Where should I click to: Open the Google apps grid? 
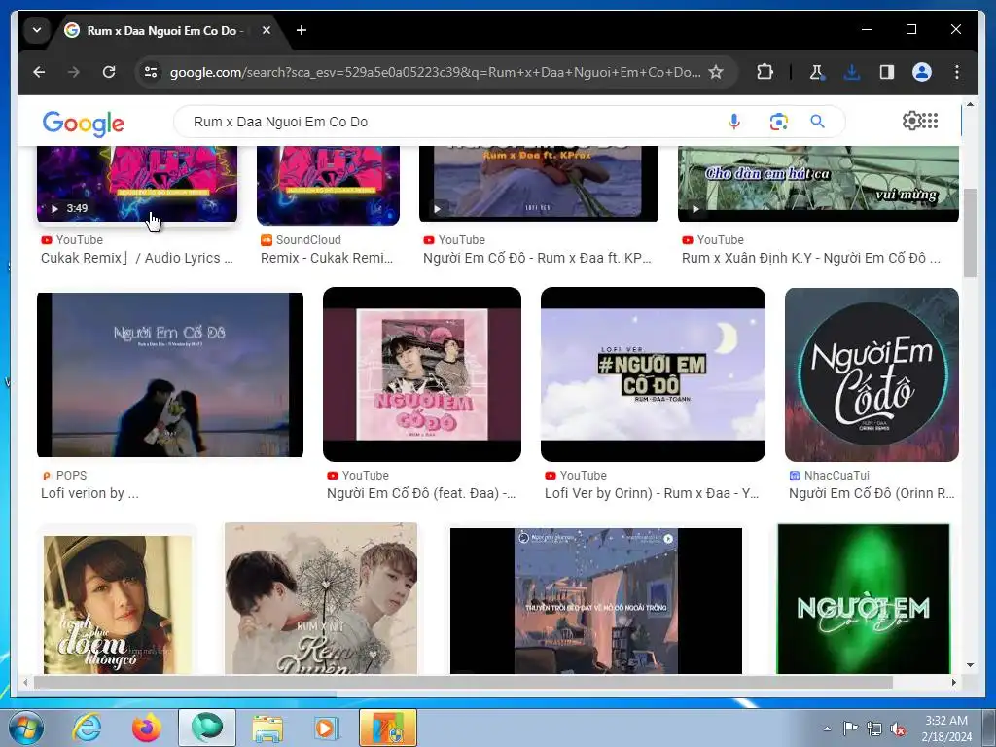tap(931, 121)
